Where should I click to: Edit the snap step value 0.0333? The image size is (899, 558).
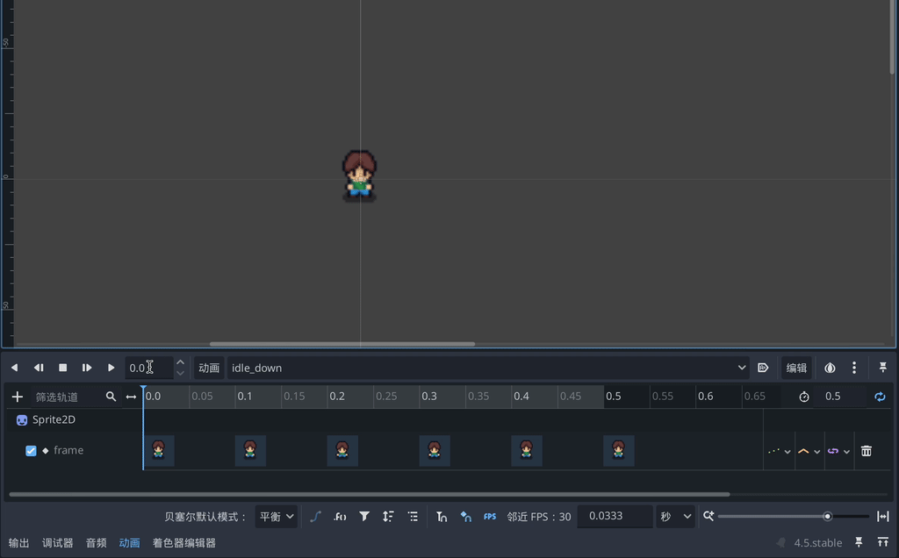click(x=615, y=516)
